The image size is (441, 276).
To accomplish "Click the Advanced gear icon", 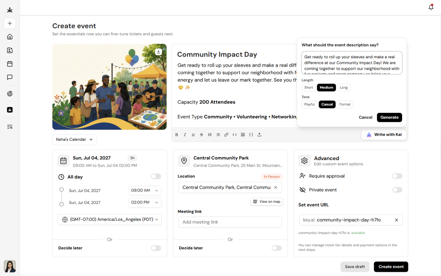I will click(x=304, y=161).
